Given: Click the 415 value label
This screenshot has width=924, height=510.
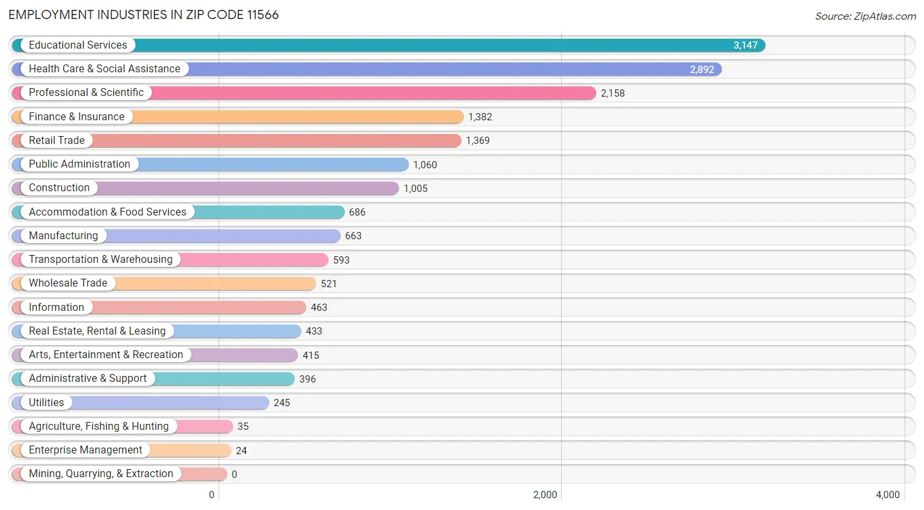Looking at the screenshot, I should pyautogui.click(x=310, y=356).
